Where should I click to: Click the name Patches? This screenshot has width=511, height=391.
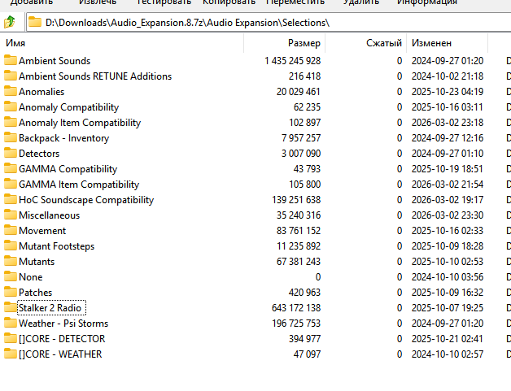36,293
